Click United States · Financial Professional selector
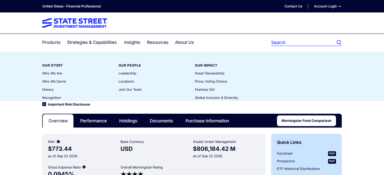 72,6
